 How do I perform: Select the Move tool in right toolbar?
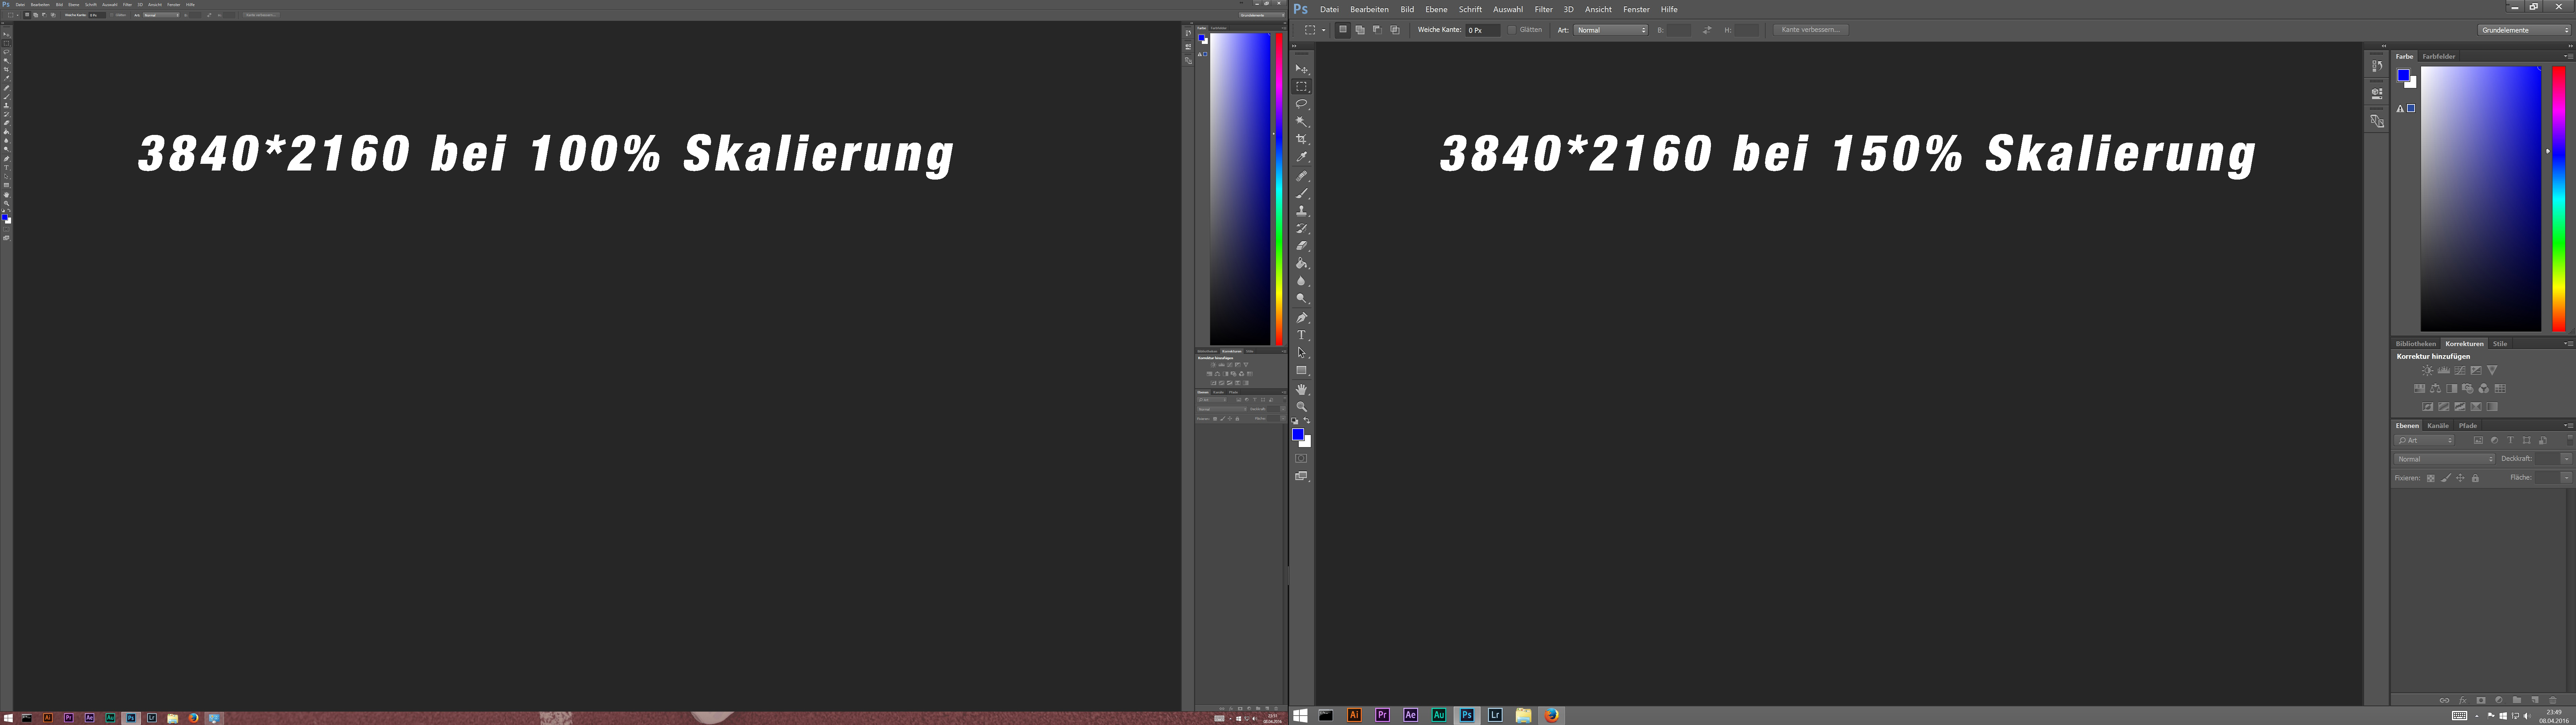click(x=1301, y=69)
